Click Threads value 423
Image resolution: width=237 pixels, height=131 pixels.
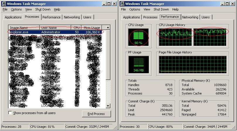coord(170,89)
